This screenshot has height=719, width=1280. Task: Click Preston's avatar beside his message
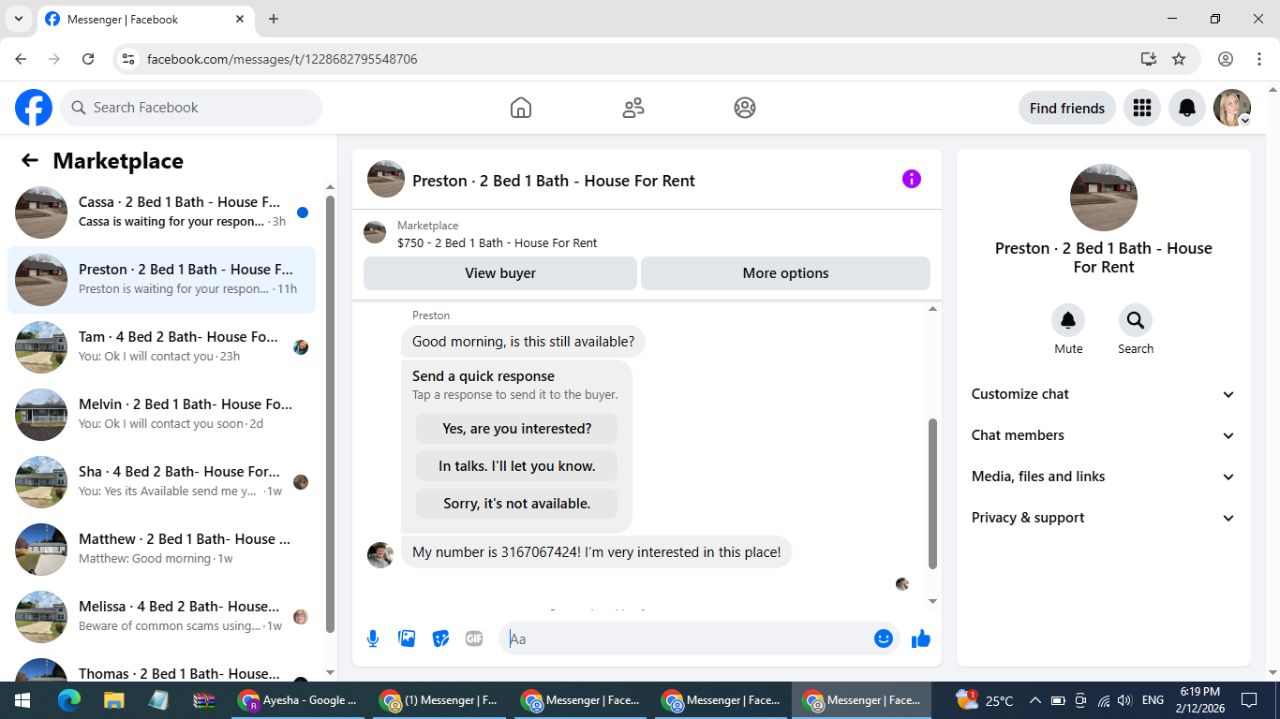(380, 554)
